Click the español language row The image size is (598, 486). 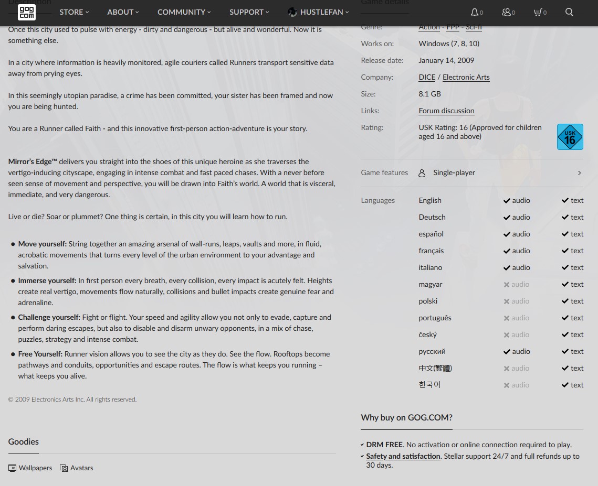click(x=501, y=234)
